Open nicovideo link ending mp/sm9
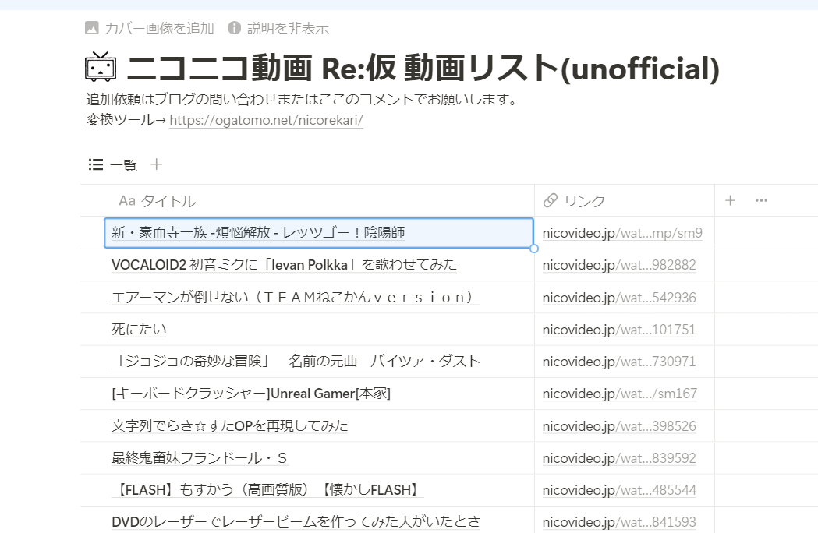Viewport: 818px width, 533px height. [622, 233]
